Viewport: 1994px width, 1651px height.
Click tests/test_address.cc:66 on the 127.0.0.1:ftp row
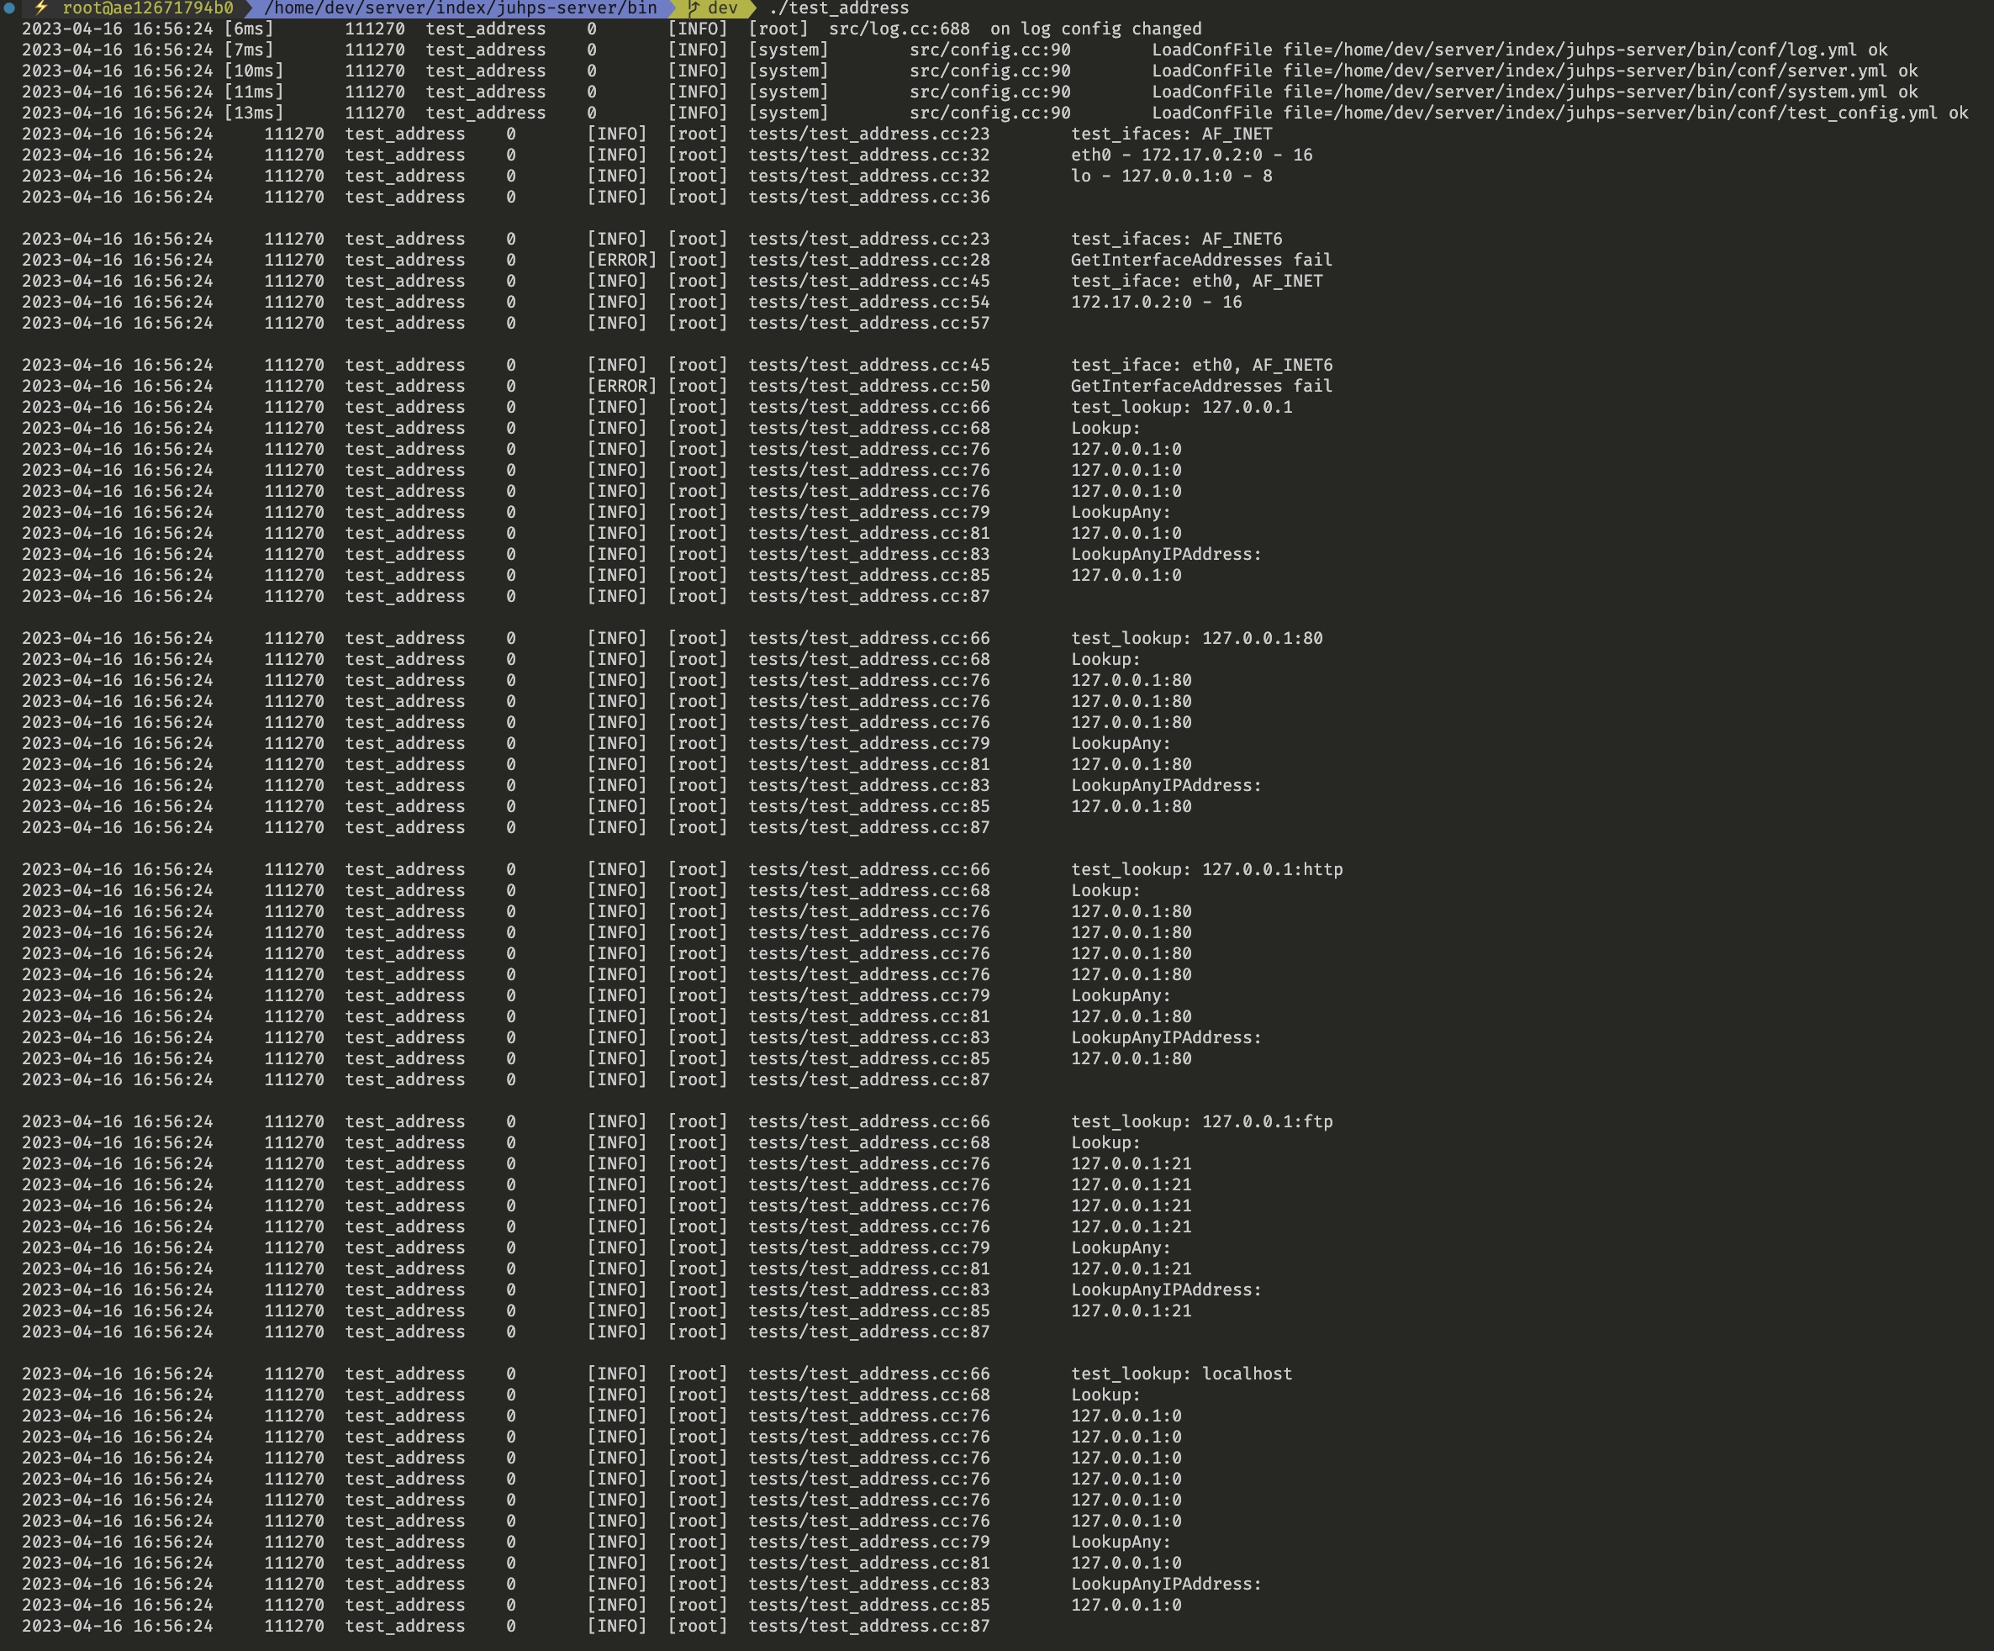pos(869,1121)
